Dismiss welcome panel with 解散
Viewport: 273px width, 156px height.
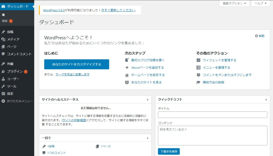point(260,36)
